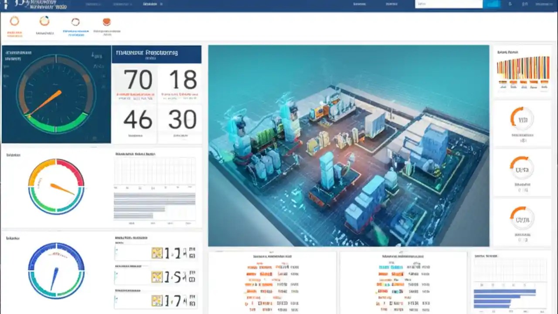Expand the first navigation dropdown chevron
Screen dimensions: 558x314
pyautogui.click(x=99, y=3)
